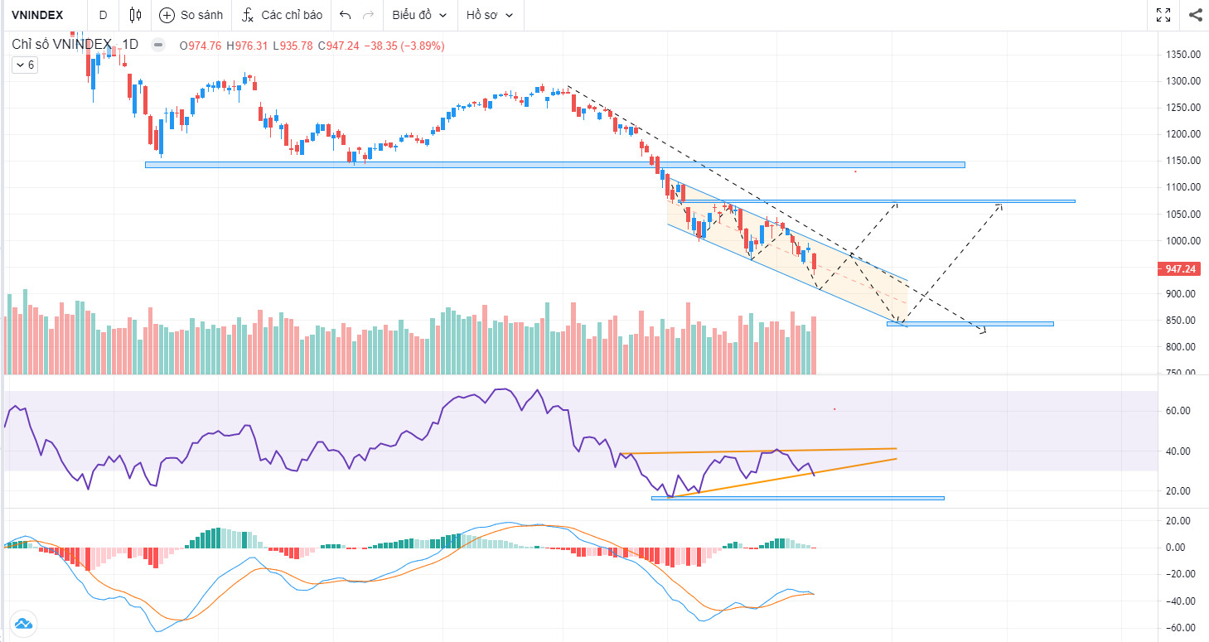Click the 1350.00 price axis label

(1182, 55)
